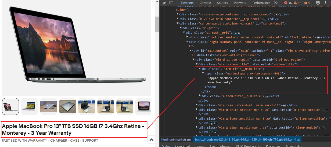Screen dimensions: 331x147
Task: Collapse the center-panel-container CenterPanel node
Action: (x=178, y=23)
